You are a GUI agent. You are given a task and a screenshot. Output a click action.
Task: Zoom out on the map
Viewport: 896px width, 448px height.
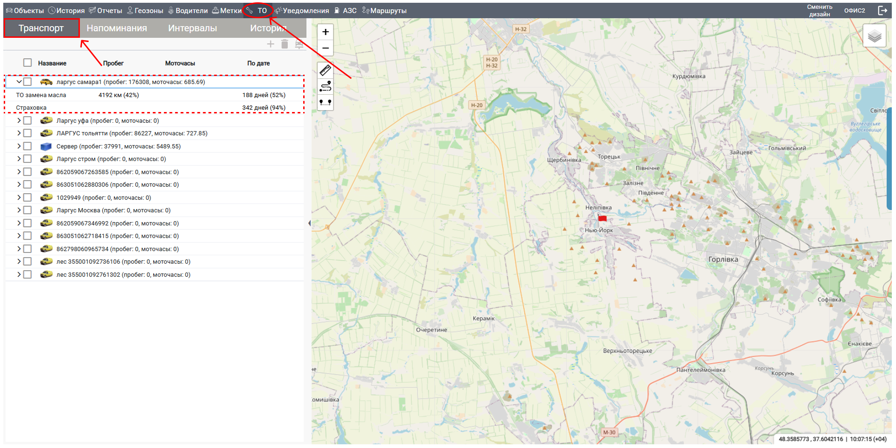[x=325, y=48]
